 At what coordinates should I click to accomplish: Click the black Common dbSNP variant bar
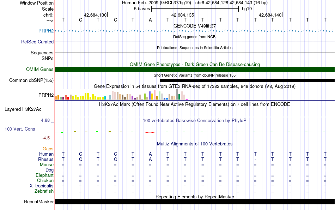click(x=247, y=80)
